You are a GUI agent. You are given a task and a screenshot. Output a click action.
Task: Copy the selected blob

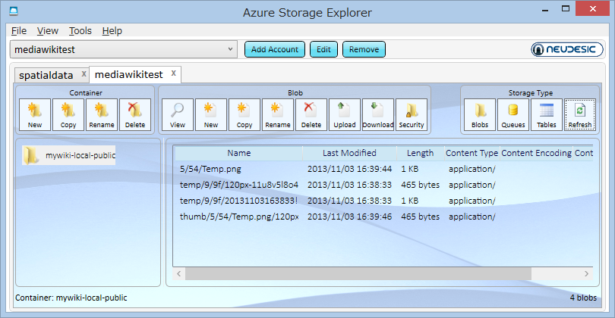tap(244, 114)
